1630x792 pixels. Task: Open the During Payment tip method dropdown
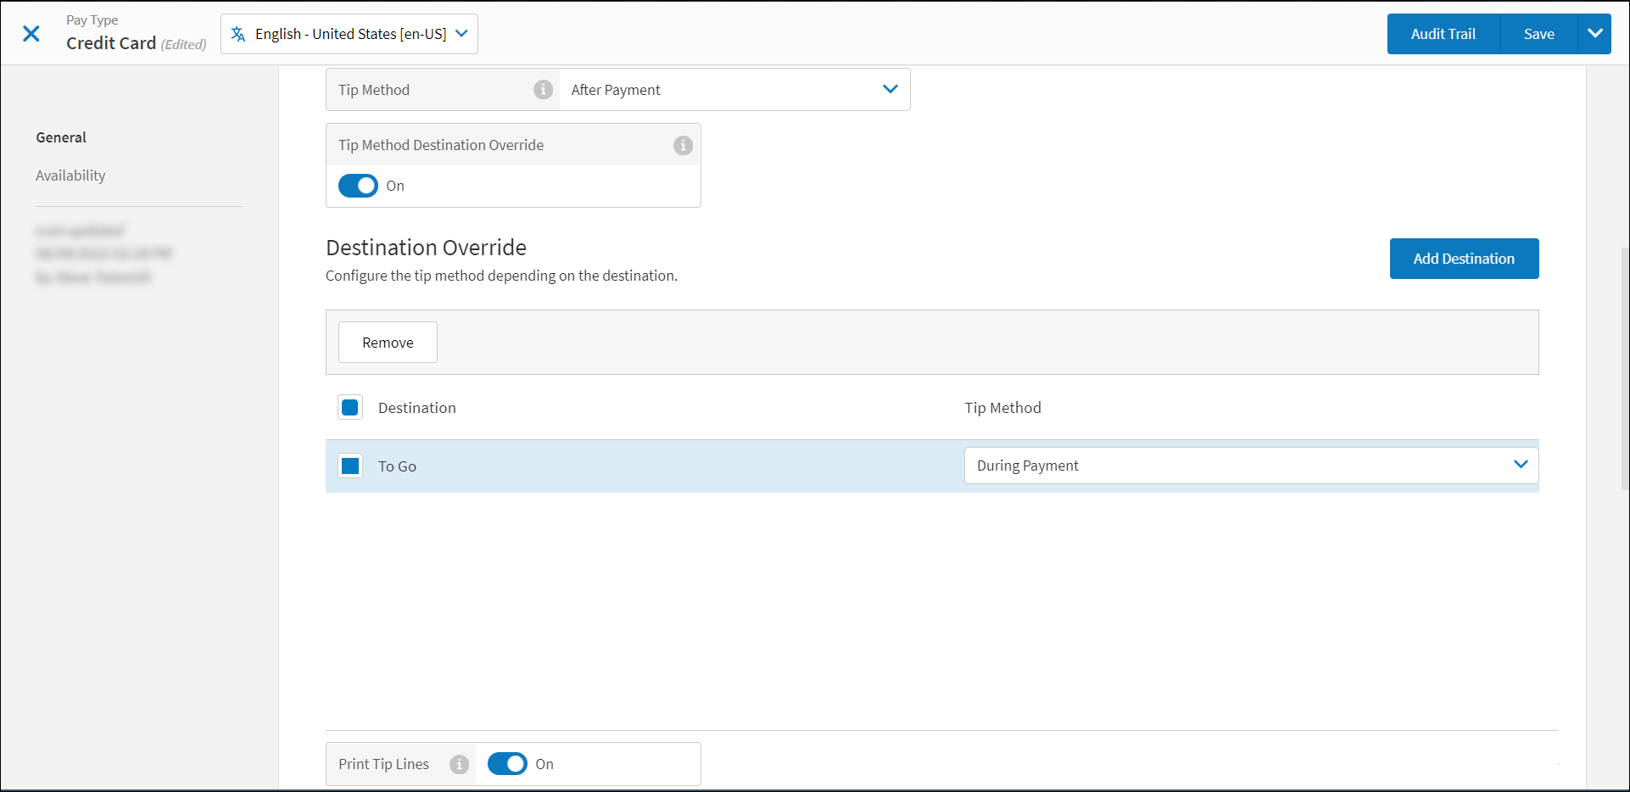pos(1251,466)
